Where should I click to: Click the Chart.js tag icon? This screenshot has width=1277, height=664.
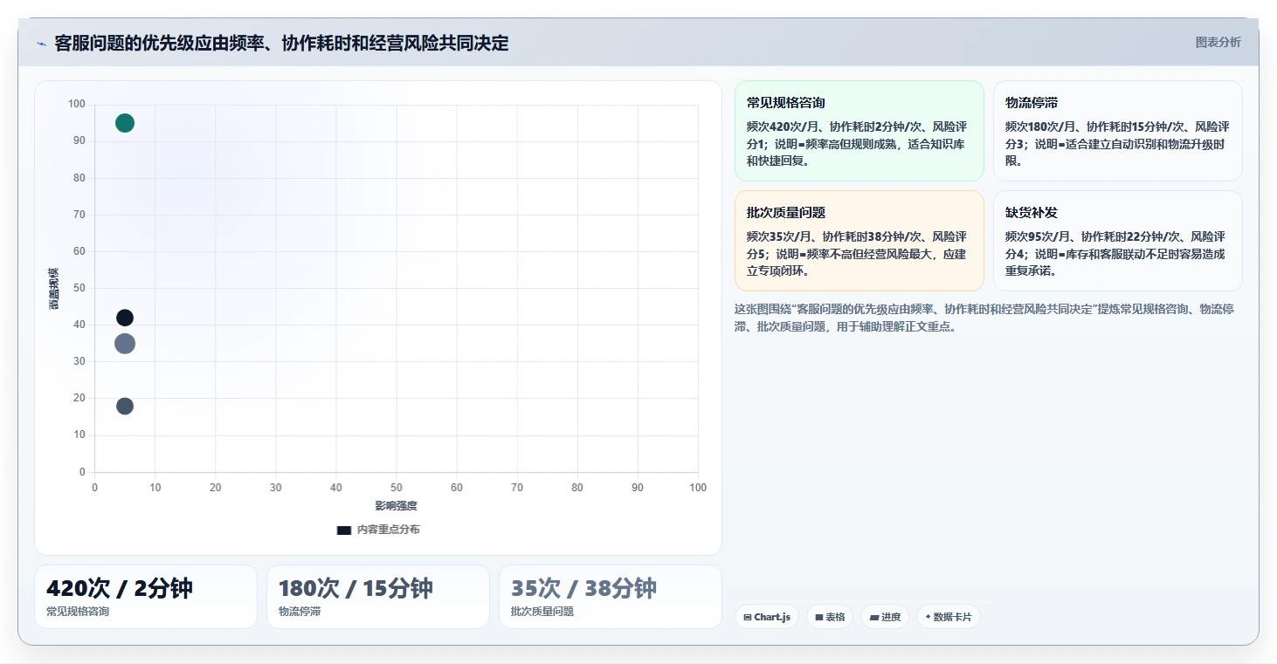[748, 617]
